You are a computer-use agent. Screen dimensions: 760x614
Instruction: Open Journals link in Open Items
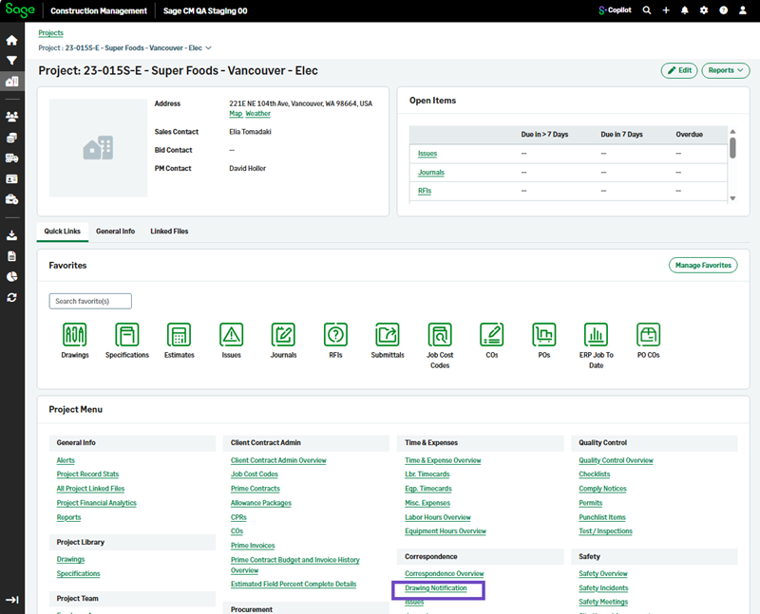(x=431, y=173)
